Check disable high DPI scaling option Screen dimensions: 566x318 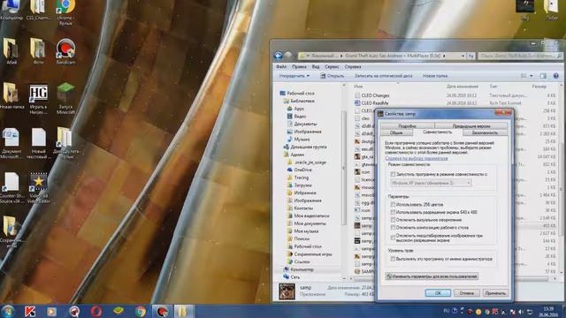point(393,238)
